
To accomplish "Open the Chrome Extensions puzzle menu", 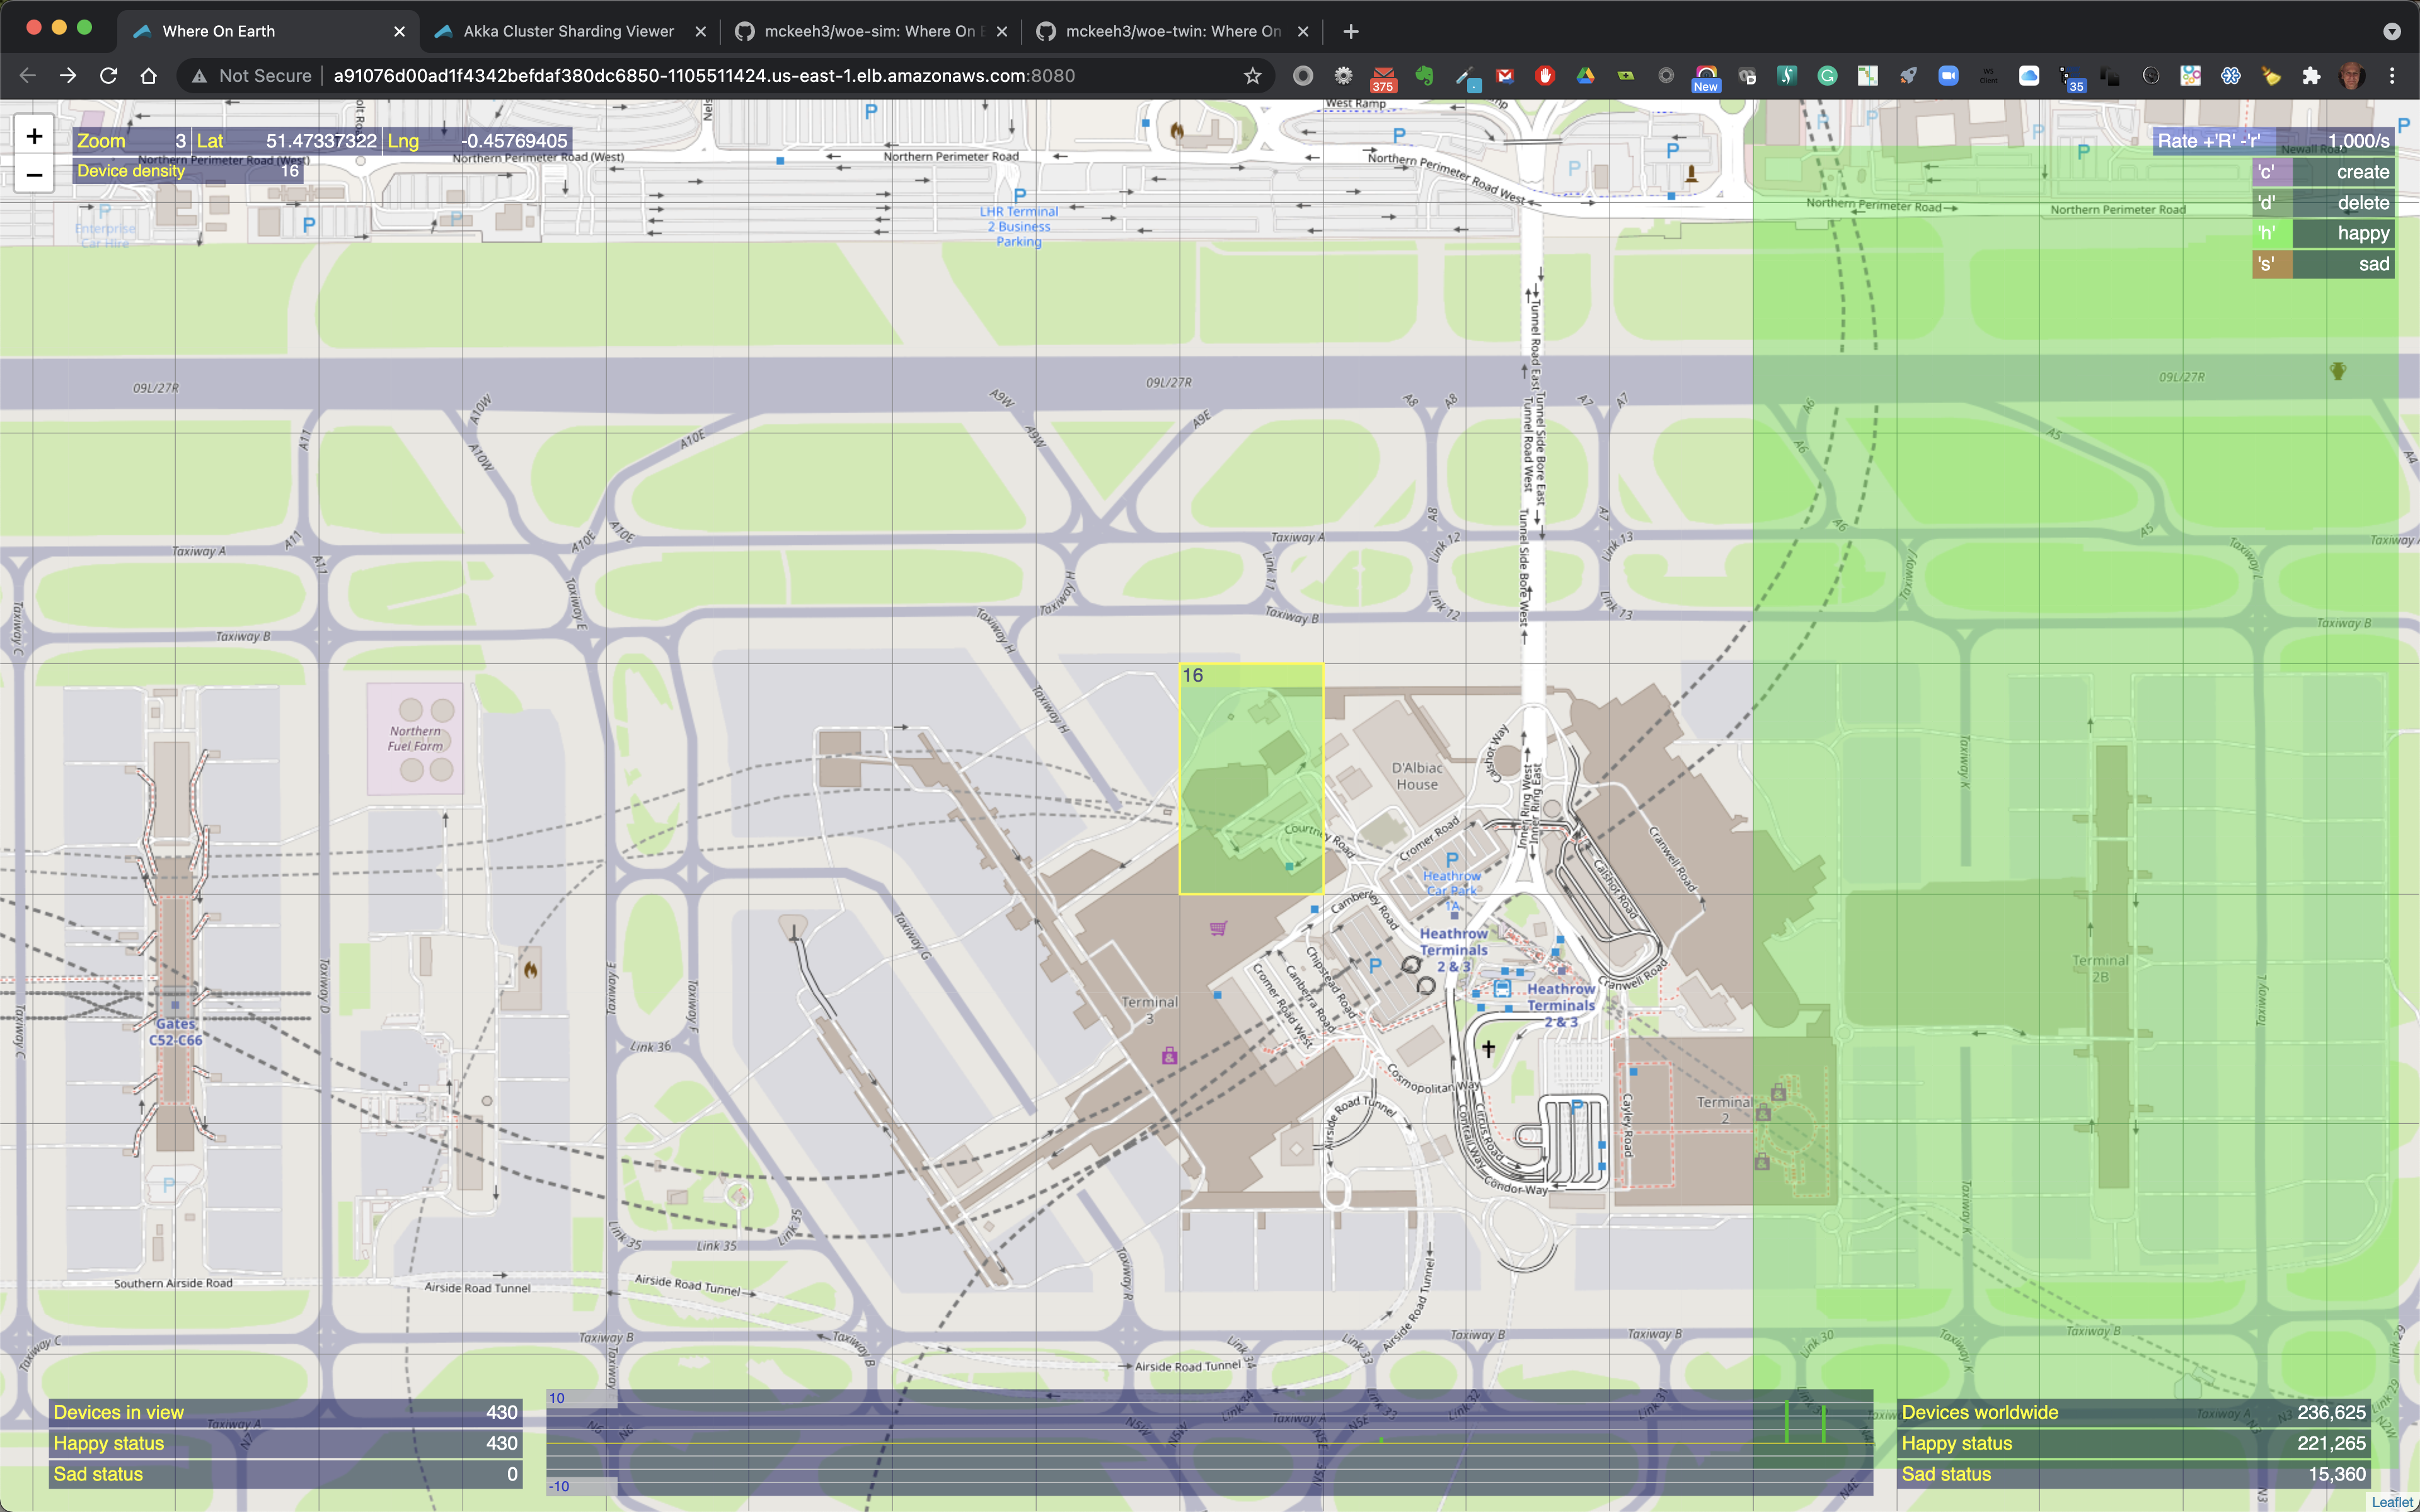I will point(2310,76).
